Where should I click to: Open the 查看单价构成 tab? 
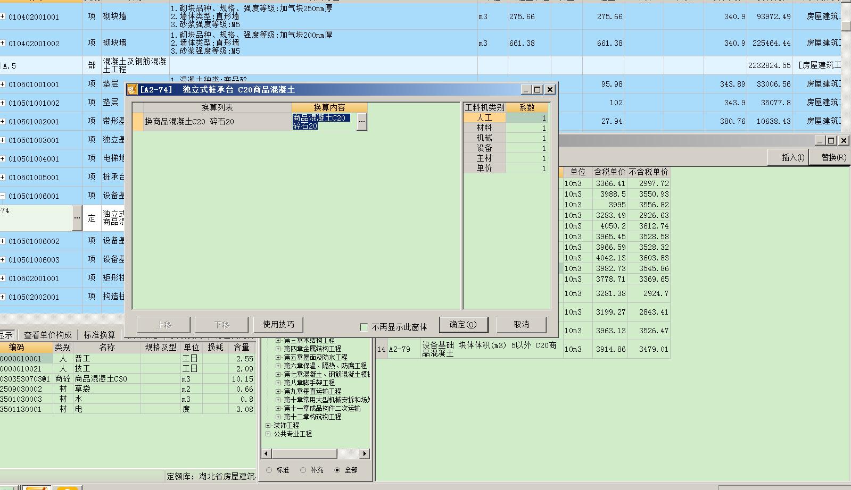tap(48, 335)
